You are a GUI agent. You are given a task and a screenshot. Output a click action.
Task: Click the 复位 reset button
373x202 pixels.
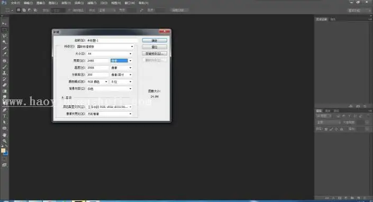click(154, 47)
